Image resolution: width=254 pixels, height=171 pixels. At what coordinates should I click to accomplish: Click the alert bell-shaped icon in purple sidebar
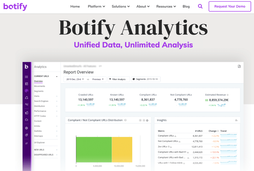[27, 98]
